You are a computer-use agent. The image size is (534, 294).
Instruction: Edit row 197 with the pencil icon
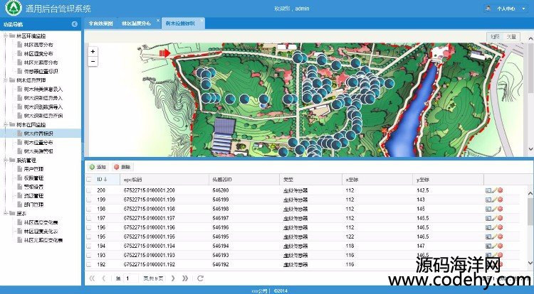pyautogui.click(x=494, y=218)
